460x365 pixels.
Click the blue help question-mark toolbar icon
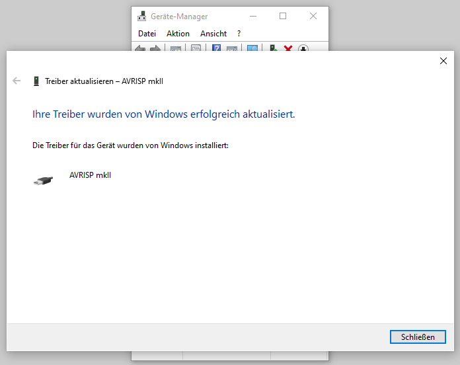pos(216,48)
